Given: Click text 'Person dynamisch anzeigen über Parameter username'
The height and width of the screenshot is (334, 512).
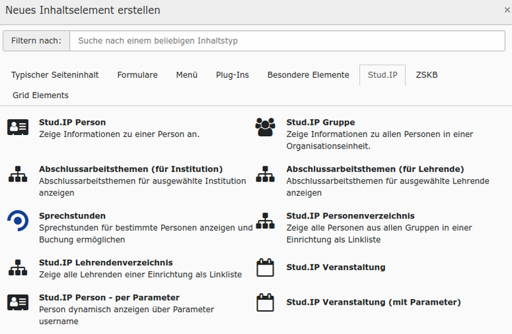Looking at the screenshot, I should [126, 315].
